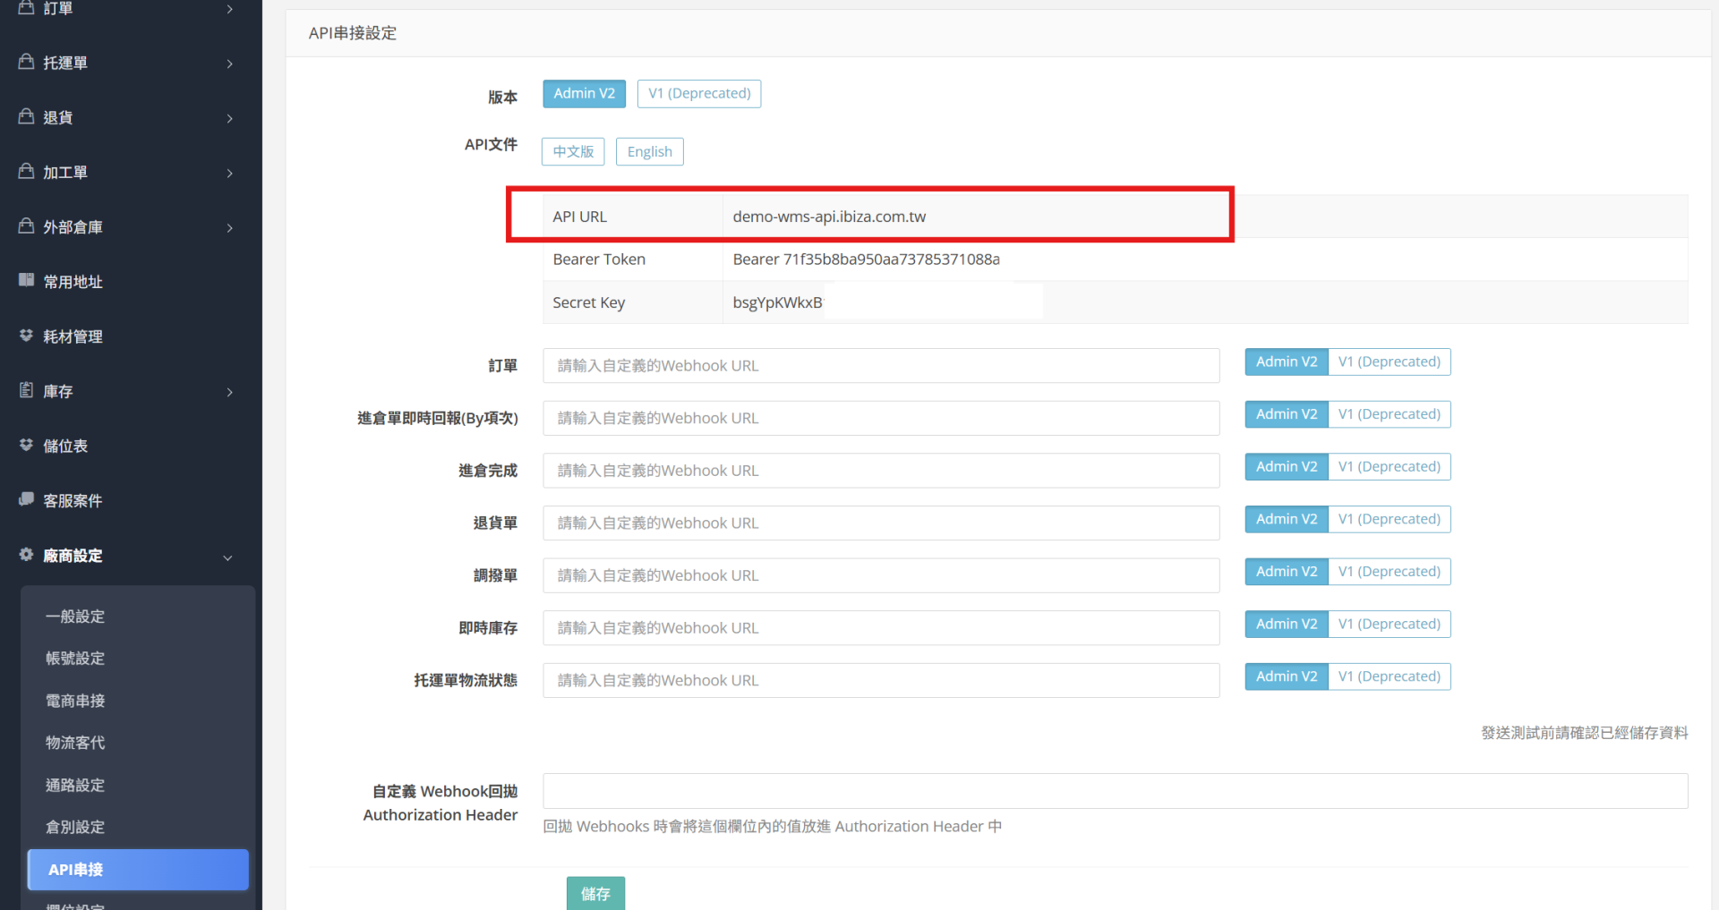1719x910 pixels.
Task: Set 訂單 webhook to V1 (Deprecated)
Action: point(1389,362)
